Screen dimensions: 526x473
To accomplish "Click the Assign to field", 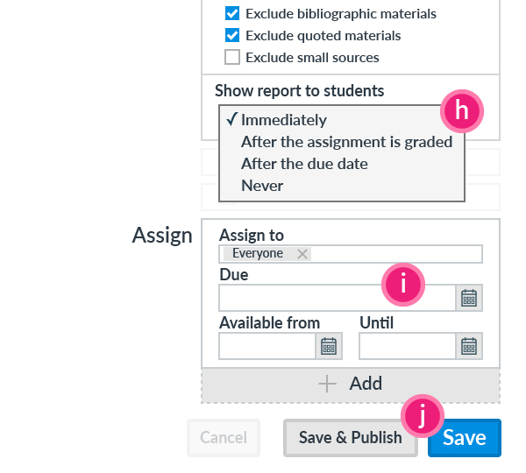I will pos(394,254).
